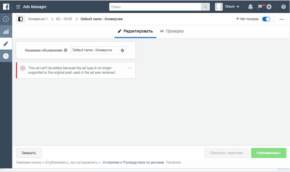This screenshot has height=172, width=290.
Task: Open the three-dot menu on error message
Action: (130, 68)
